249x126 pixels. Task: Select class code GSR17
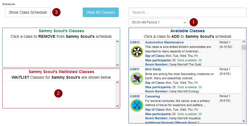coord(135,69)
